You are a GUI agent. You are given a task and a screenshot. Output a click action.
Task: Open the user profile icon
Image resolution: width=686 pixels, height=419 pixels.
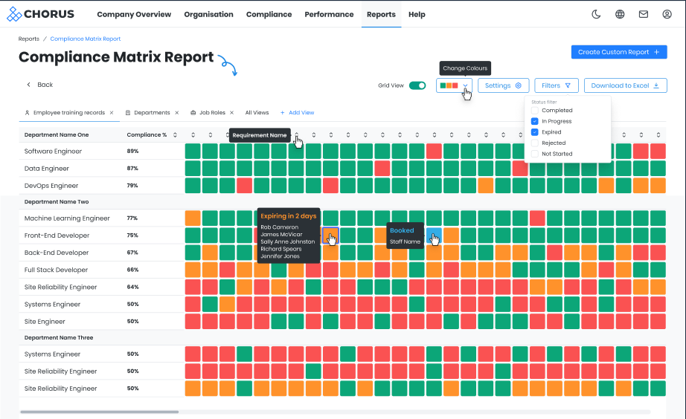[x=667, y=14]
